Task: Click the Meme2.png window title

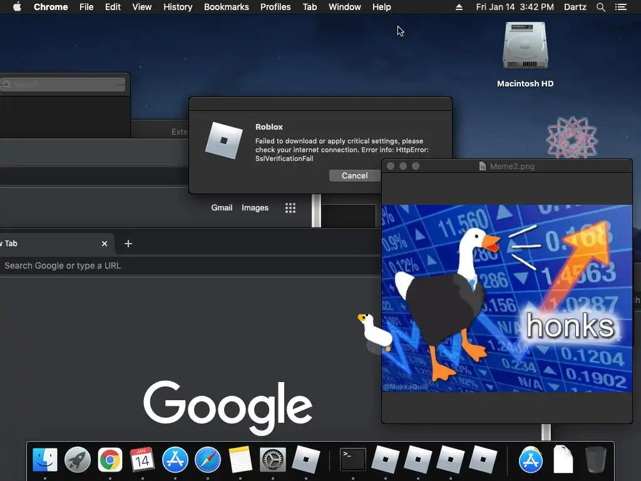Action: pos(512,166)
